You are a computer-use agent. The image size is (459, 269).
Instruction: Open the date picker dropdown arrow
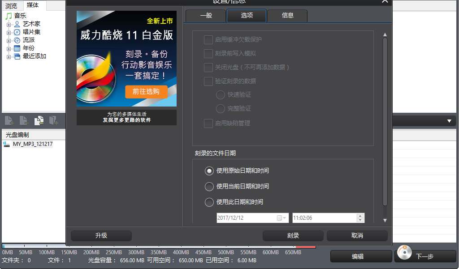pyautogui.click(x=284, y=218)
